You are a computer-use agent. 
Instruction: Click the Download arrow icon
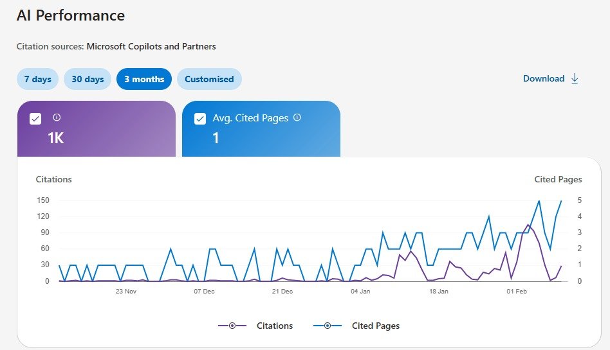[575, 78]
